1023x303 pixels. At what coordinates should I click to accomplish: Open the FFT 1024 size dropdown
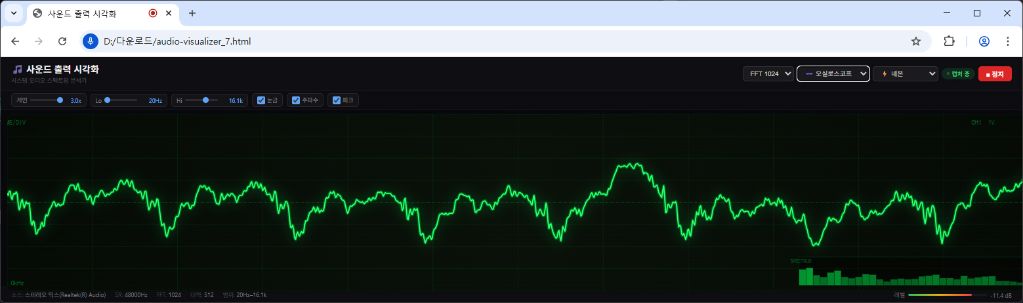[x=768, y=74]
